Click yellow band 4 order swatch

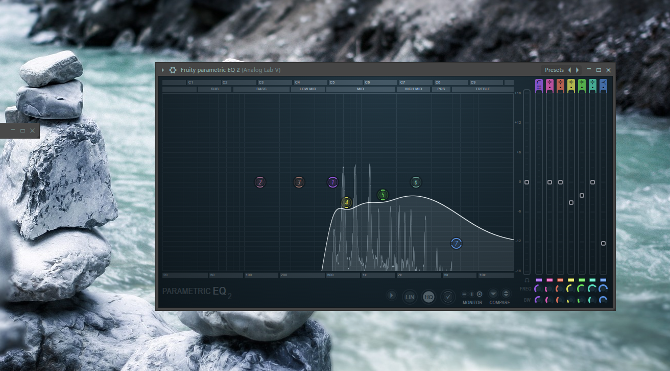tap(571, 280)
